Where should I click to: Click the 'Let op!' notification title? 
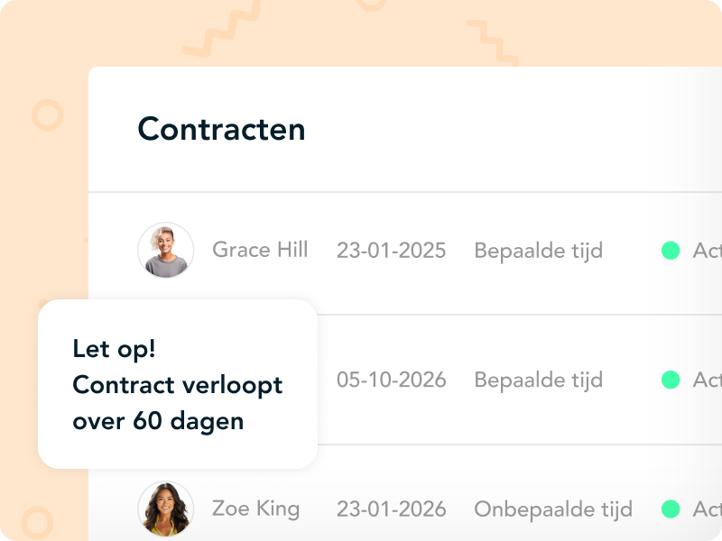coord(115,350)
